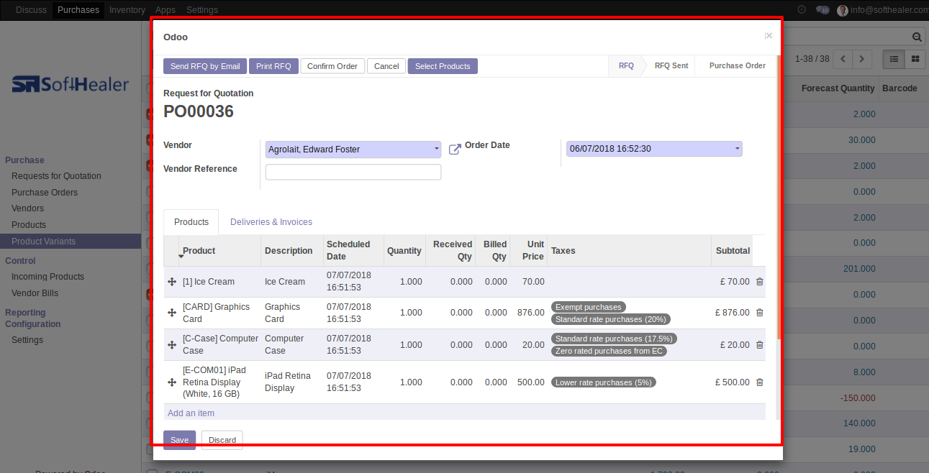Click Zero rated purchases from EC tag
Viewport: 929px width, 473px height.
point(609,352)
